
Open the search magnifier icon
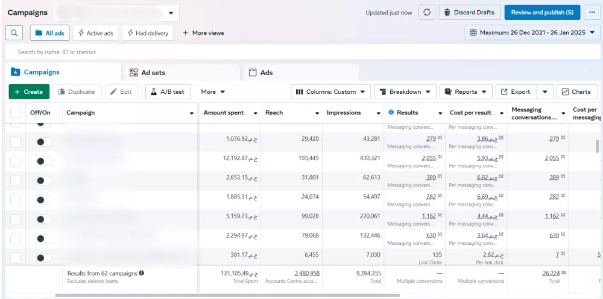[14, 33]
